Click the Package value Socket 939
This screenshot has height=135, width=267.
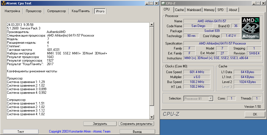212,31
